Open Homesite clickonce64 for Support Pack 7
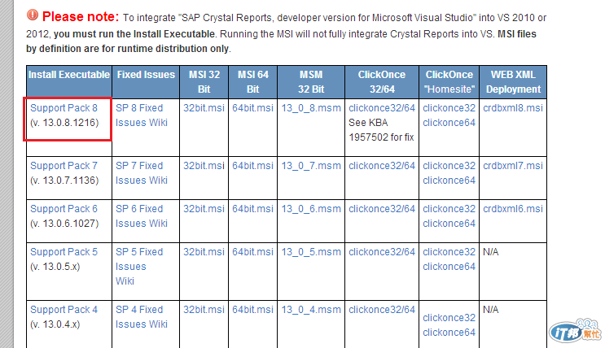 click(x=449, y=181)
